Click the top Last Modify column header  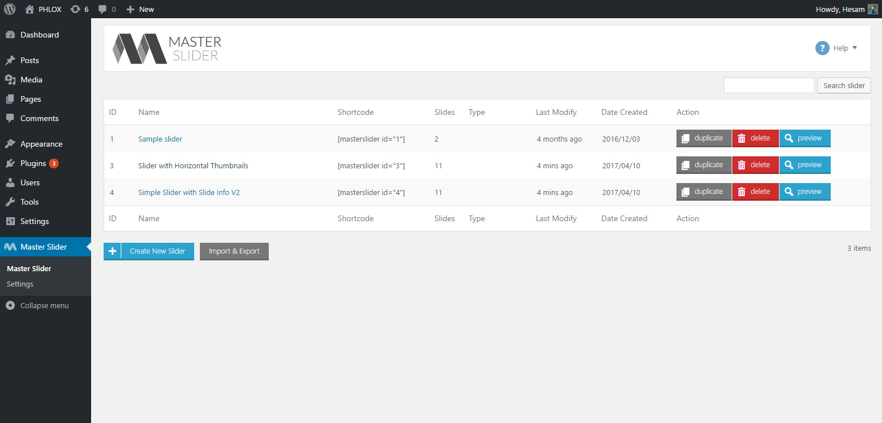(x=556, y=112)
